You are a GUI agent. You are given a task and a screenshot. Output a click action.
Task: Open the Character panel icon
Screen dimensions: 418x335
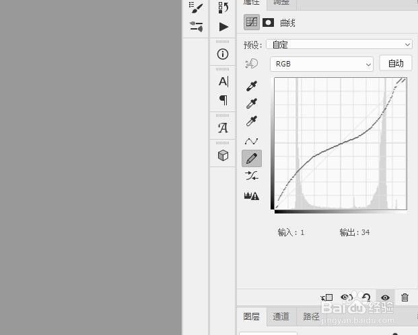(223, 82)
